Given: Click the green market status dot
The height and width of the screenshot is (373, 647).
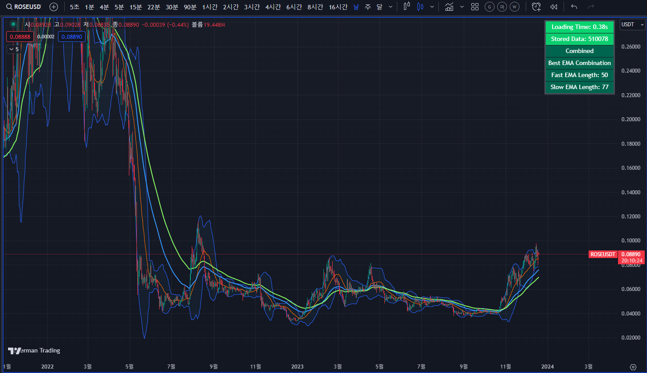Looking at the screenshot, I should 13,25.
